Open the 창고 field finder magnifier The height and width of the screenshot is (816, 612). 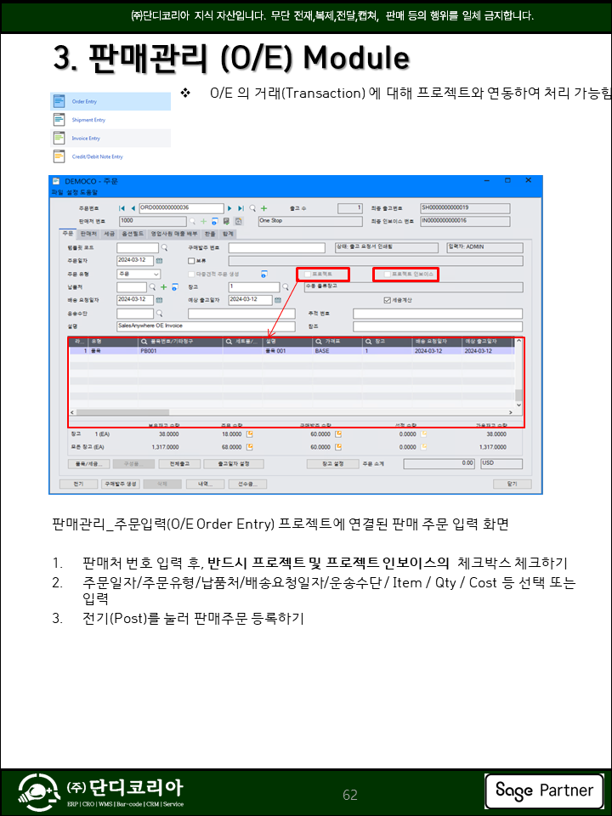286,286
